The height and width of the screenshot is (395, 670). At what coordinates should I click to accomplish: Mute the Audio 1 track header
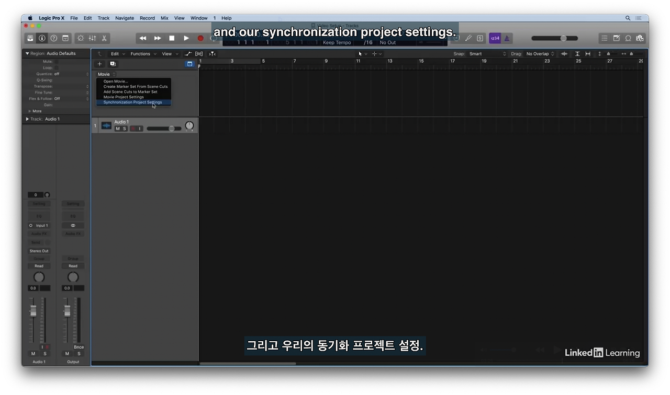click(x=118, y=129)
